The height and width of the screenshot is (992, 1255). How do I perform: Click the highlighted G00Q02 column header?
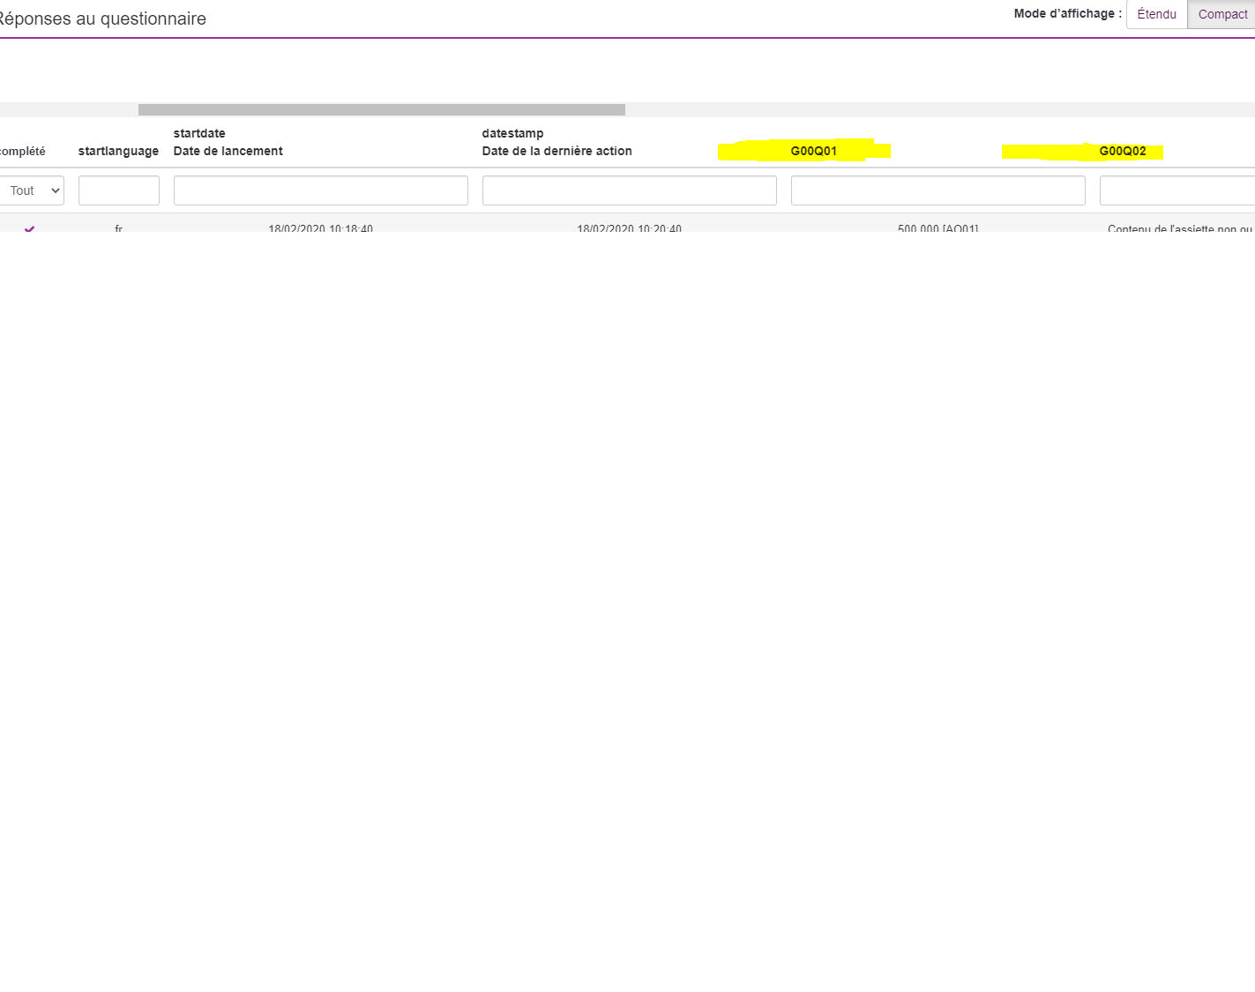pyautogui.click(x=1122, y=152)
